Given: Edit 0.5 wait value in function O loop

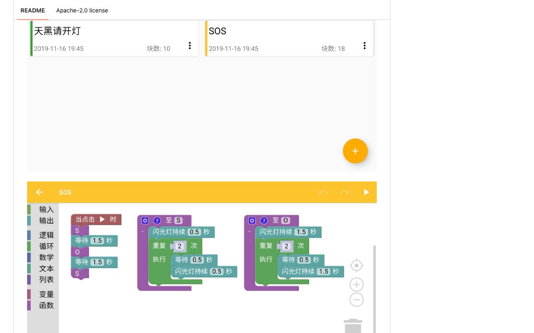Looking at the screenshot, I should coord(304,260).
